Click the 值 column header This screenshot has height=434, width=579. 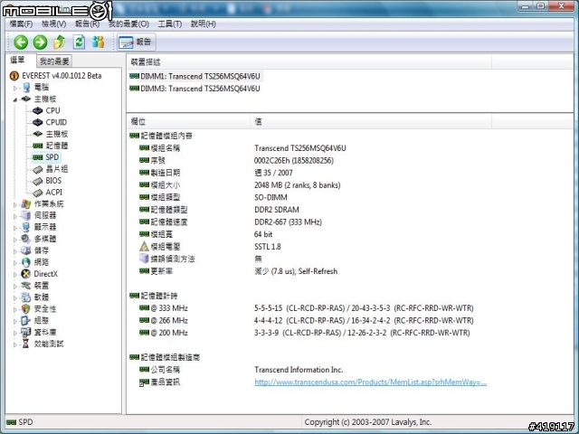point(371,121)
